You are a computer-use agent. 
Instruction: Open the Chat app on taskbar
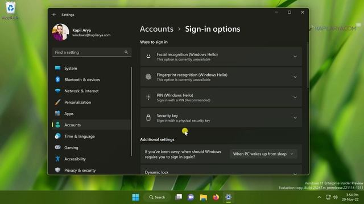191,197
